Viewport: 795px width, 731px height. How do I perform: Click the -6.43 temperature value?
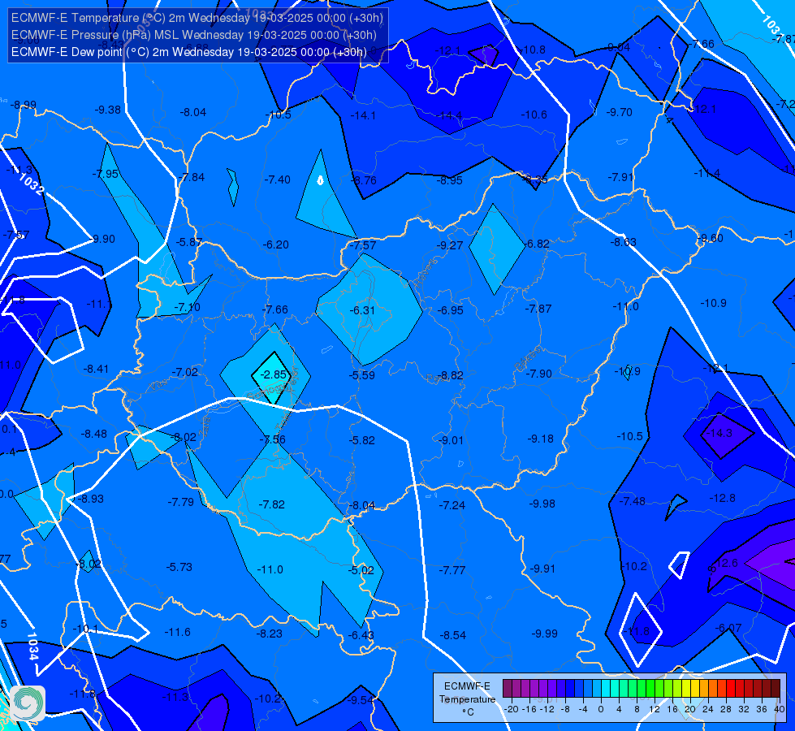pos(361,635)
